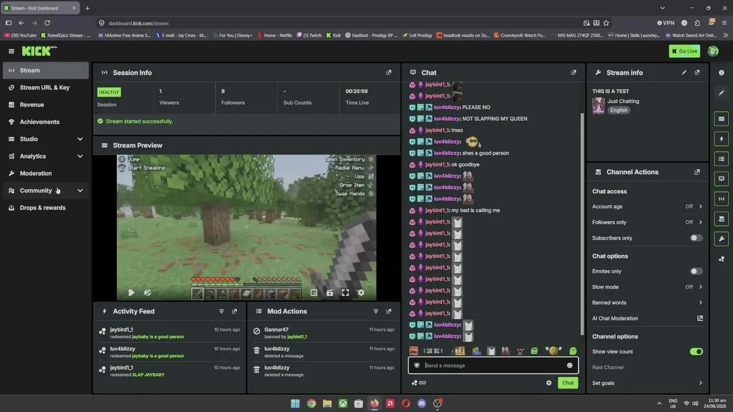Play the stream preview
The height and width of the screenshot is (412, 733).
[131, 293]
